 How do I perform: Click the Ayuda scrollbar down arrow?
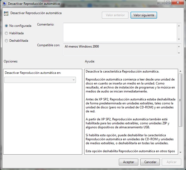(x=180, y=152)
